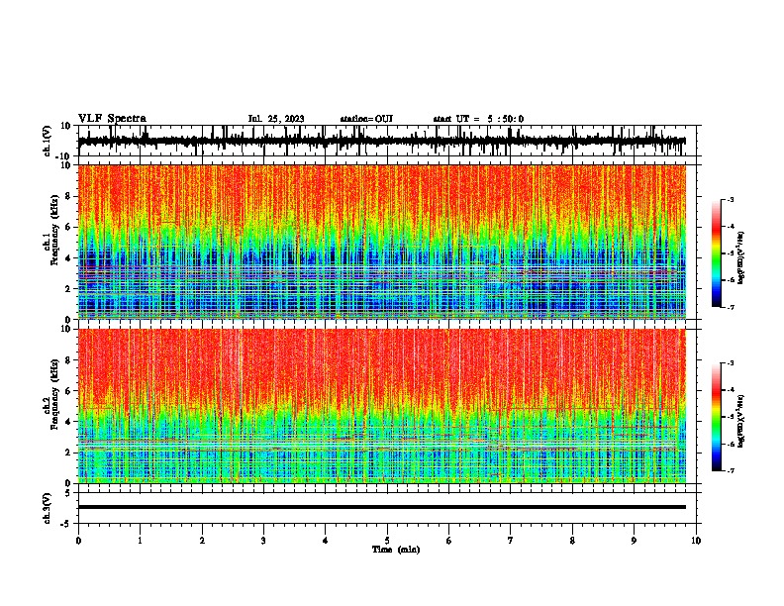The image size is (784, 606).
Task: Click time axis tick label "6"
Action: (448, 541)
